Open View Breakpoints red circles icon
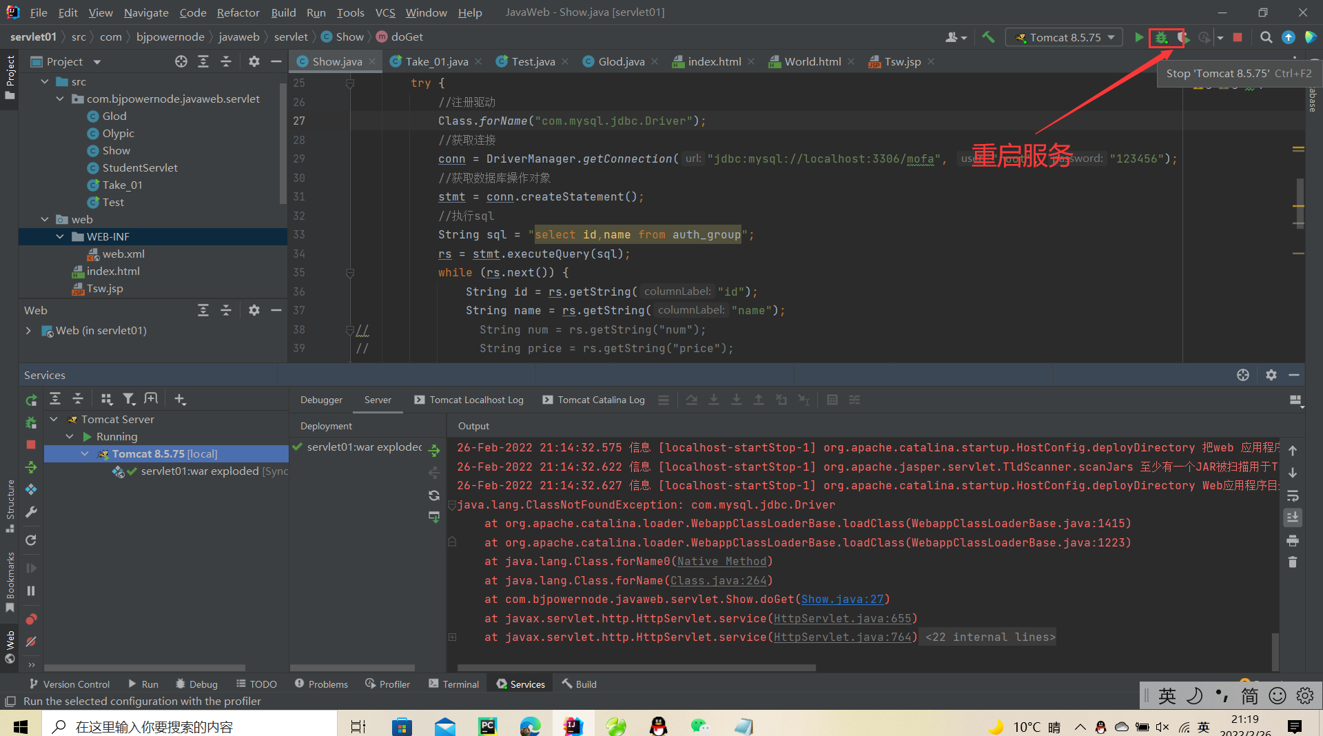The width and height of the screenshot is (1323, 736). coord(31,619)
